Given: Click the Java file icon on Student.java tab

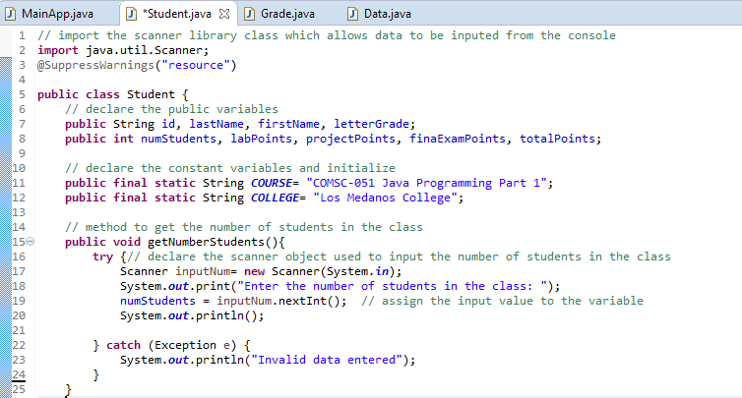Looking at the screenshot, I should pos(131,14).
